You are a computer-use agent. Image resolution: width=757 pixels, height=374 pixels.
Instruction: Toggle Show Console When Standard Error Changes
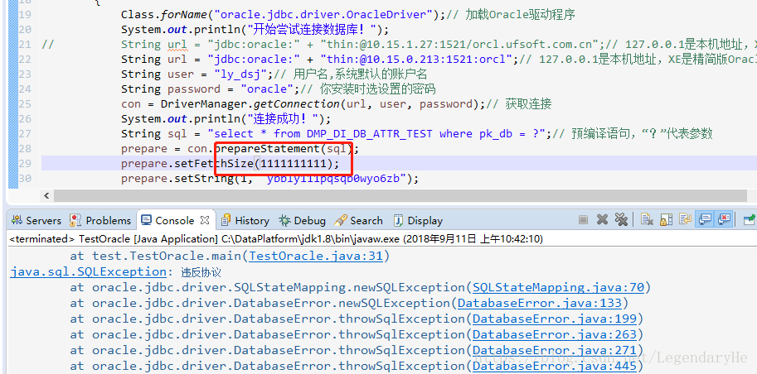pos(724,220)
